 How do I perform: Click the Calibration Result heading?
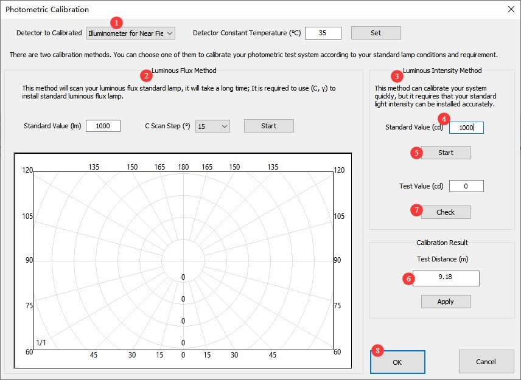(442, 243)
